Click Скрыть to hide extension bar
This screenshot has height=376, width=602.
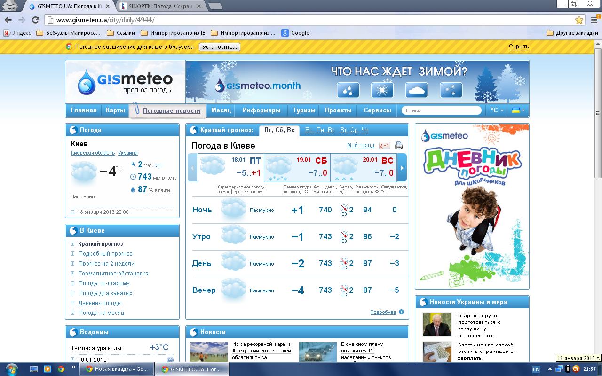coord(519,47)
